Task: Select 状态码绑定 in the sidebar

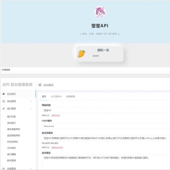Action: (13, 142)
